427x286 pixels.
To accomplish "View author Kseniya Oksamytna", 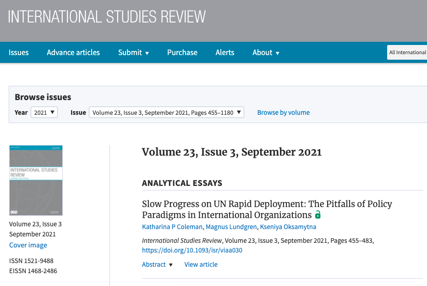I will (x=288, y=227).
